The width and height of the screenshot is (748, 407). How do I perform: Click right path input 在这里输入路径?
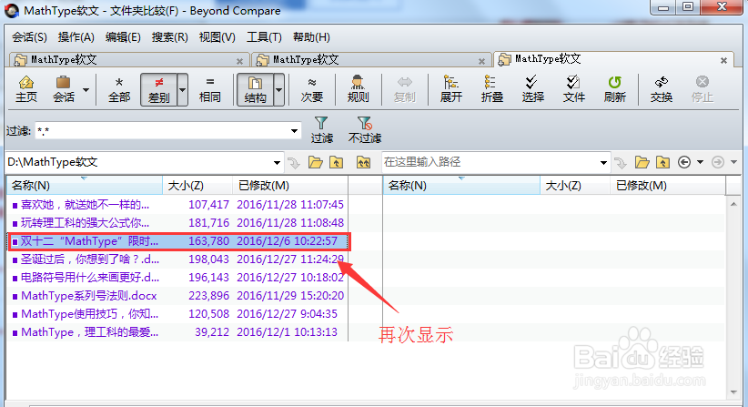coord(490,162)
